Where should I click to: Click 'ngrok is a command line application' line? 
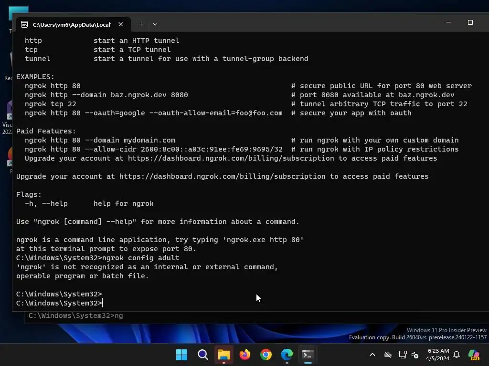pos(160,240)
